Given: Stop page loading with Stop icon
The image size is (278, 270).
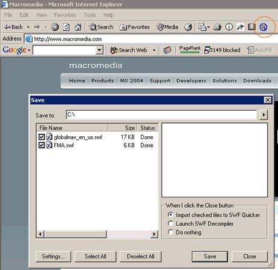Looking at the screenshot, I should tap(54, 27).
